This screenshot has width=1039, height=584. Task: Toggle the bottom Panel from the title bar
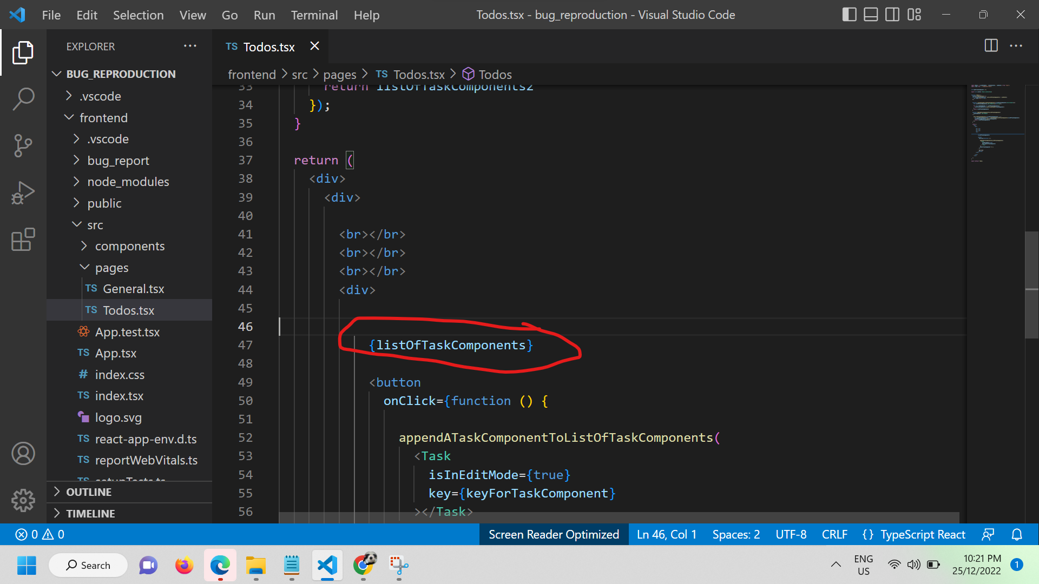tap(871, 15)
